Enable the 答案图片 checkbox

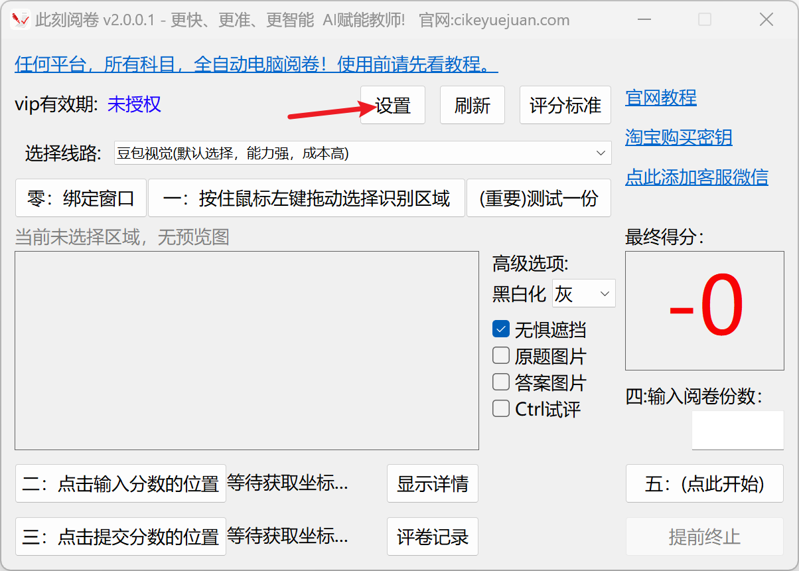click(501, 382)
